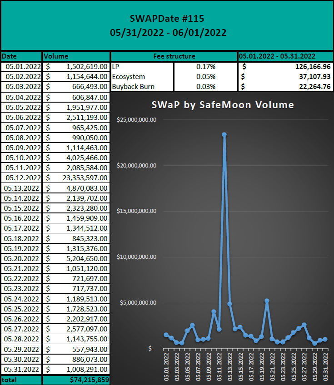
Task: Select the volume cell 721,697.00
Action: click(x=76, y=279)
